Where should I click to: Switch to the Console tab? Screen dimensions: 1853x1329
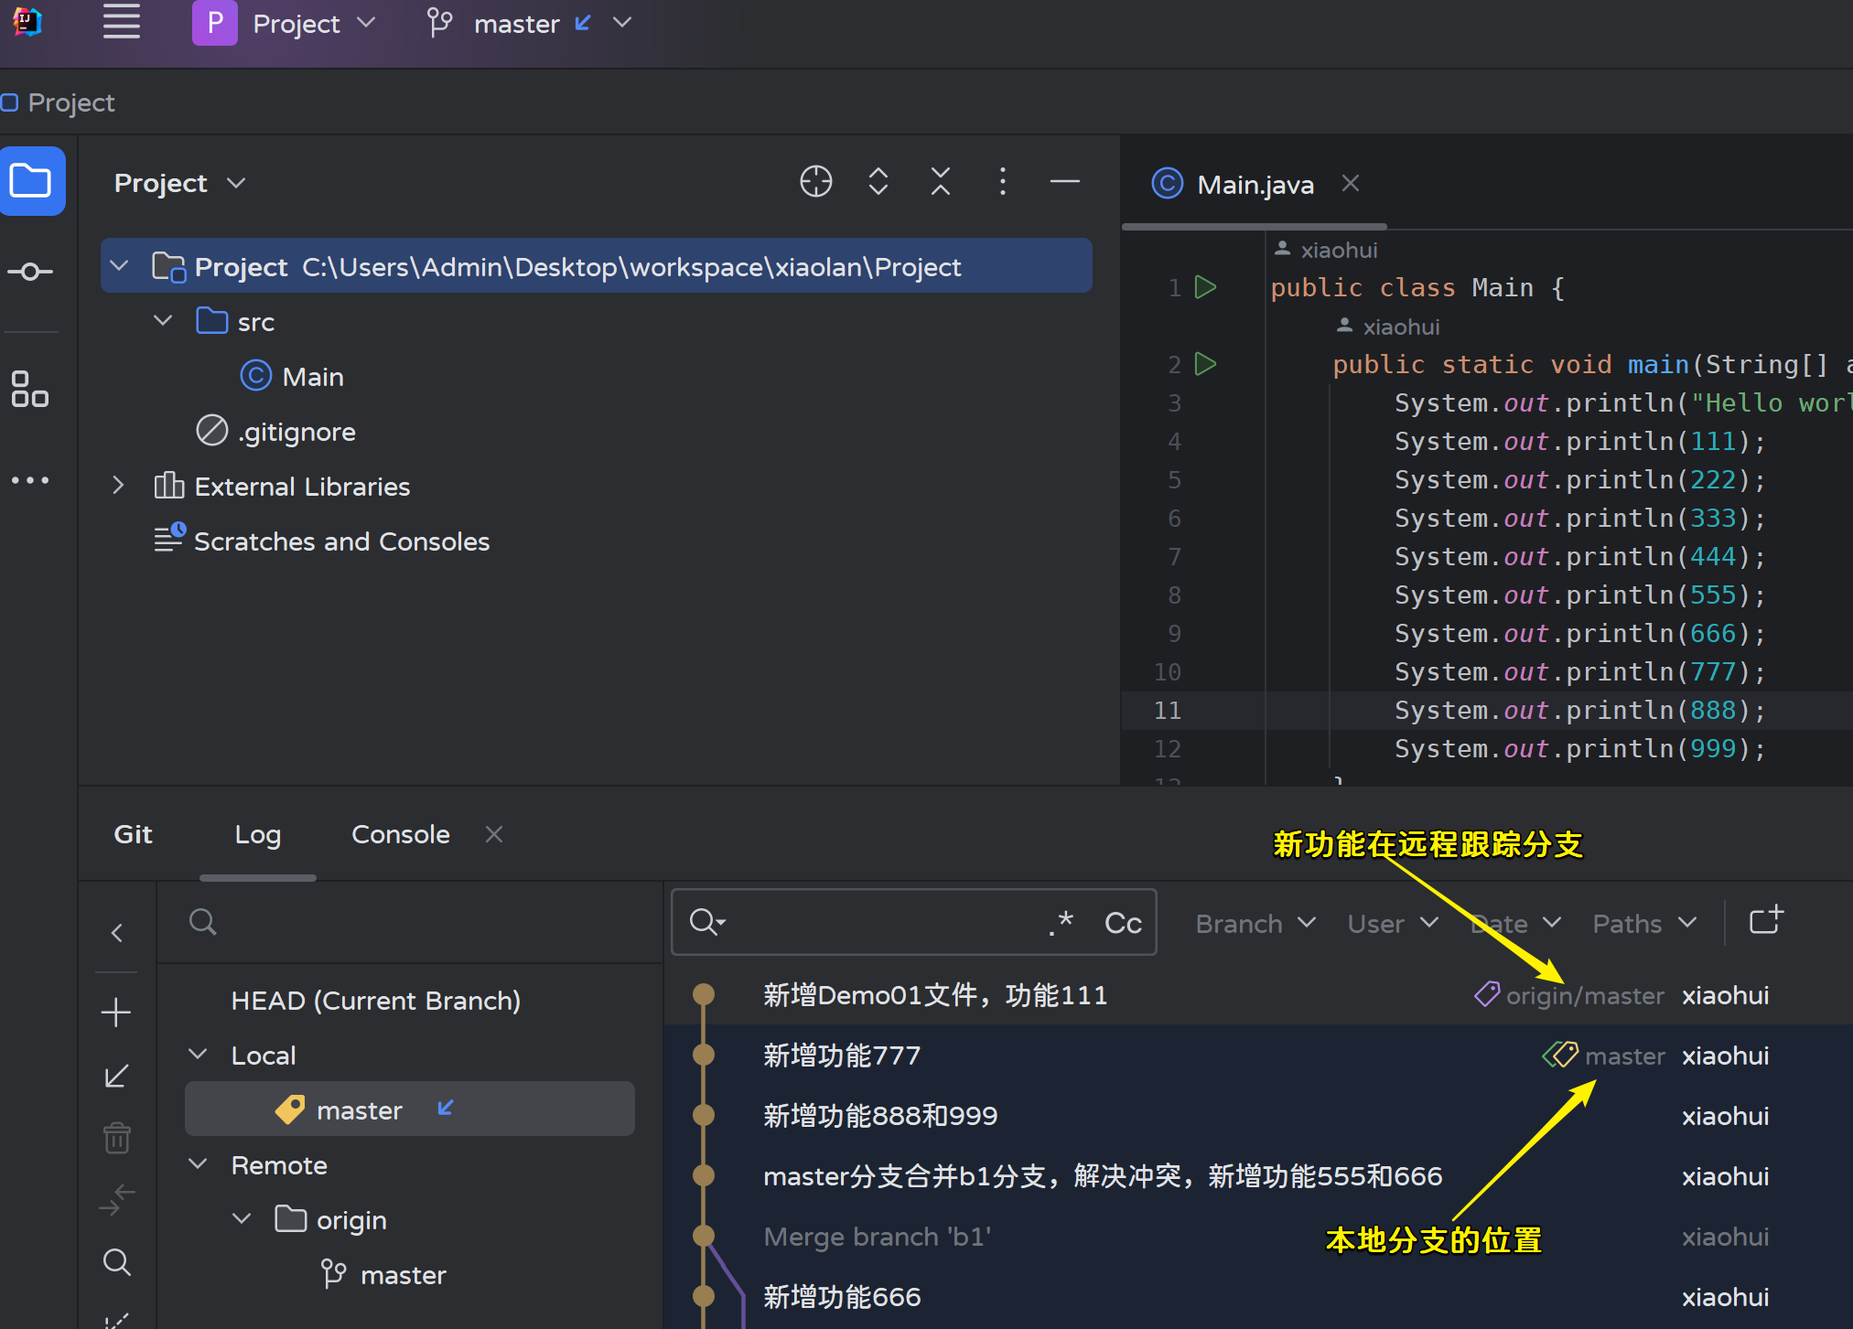400,834
